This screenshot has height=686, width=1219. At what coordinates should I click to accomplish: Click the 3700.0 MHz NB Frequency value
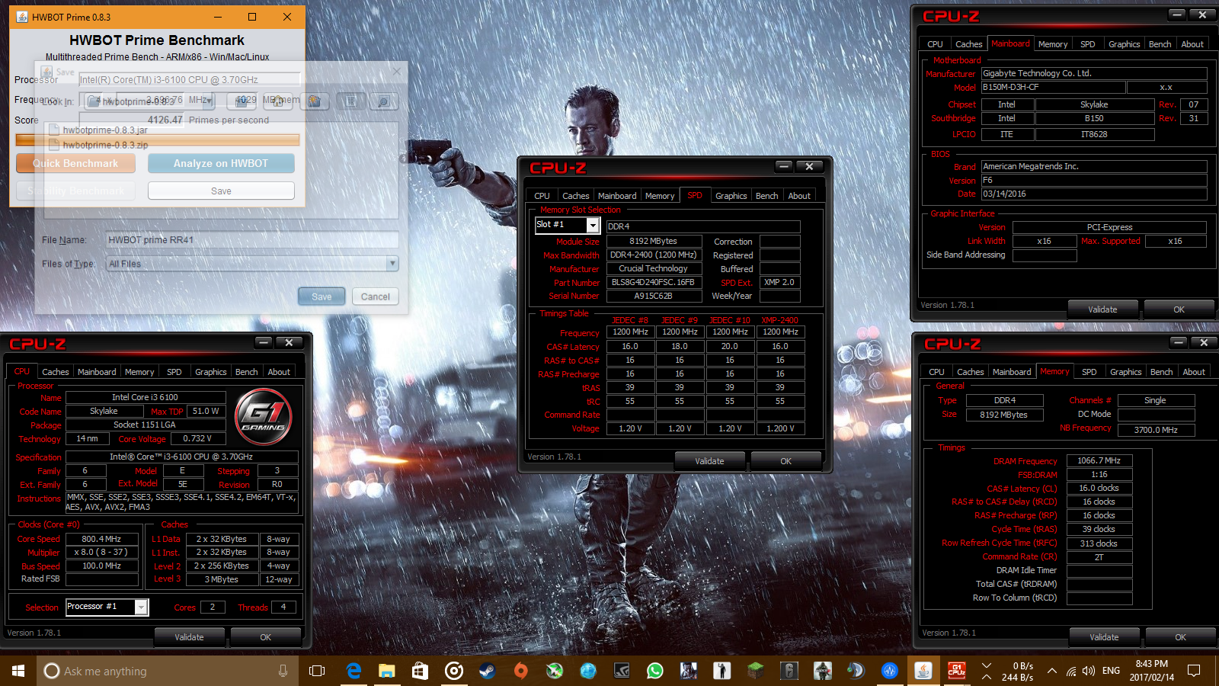1156,430
